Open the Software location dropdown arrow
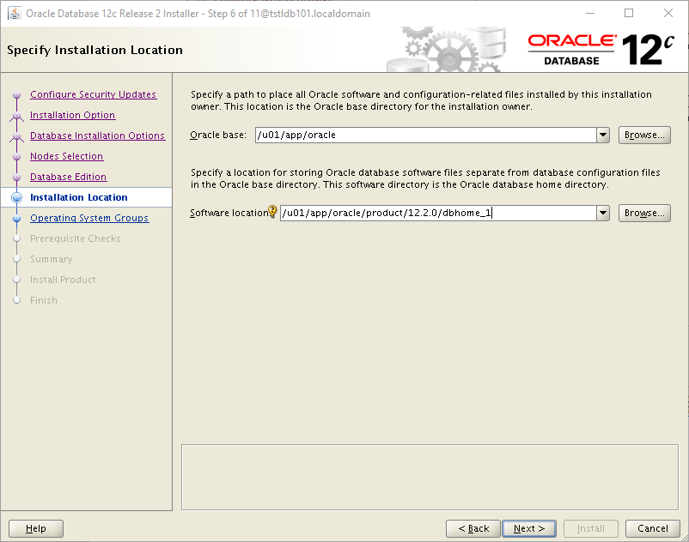 click(x=603, y=214)
